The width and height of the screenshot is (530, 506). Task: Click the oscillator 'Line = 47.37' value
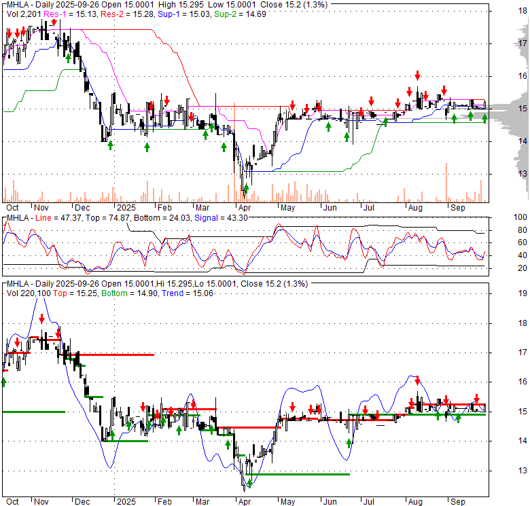(x=58, y=218)
